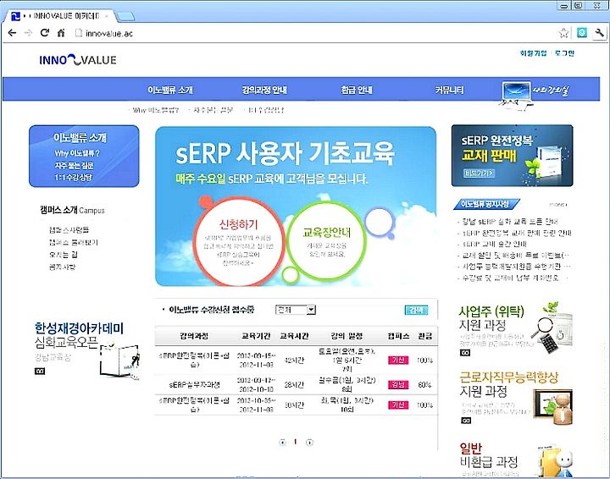
Task: Click the 로그인 link at top right
Action: click(x=565, y=53)
